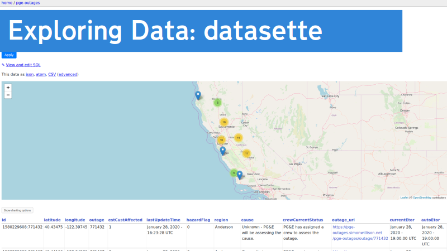Image resolution: width=447 pixels, height=251 pixels.
Task: Click Albuquerque label on the map
Action: click(387, 174)
